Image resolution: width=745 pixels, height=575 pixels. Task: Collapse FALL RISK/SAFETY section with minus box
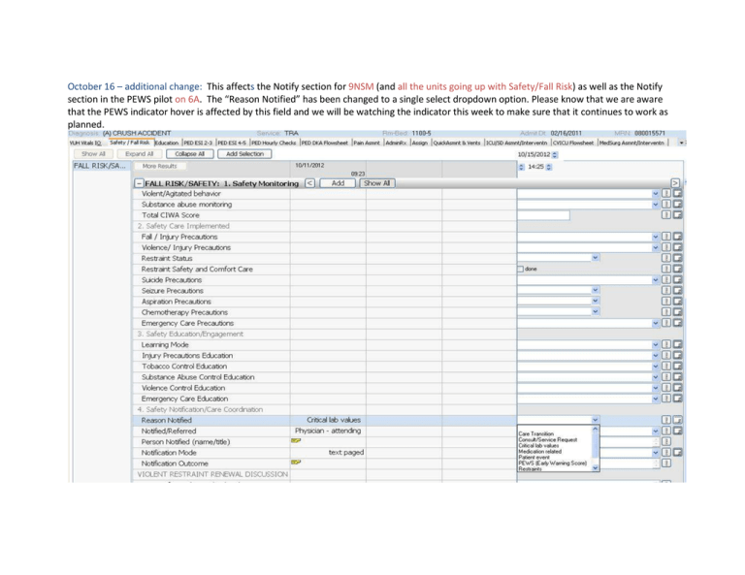140,183
